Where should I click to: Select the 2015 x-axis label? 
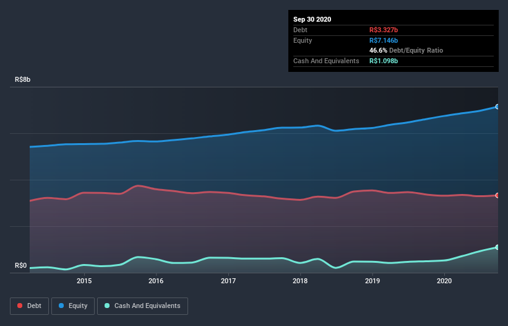pyautogui.click(x=84, y=281)
